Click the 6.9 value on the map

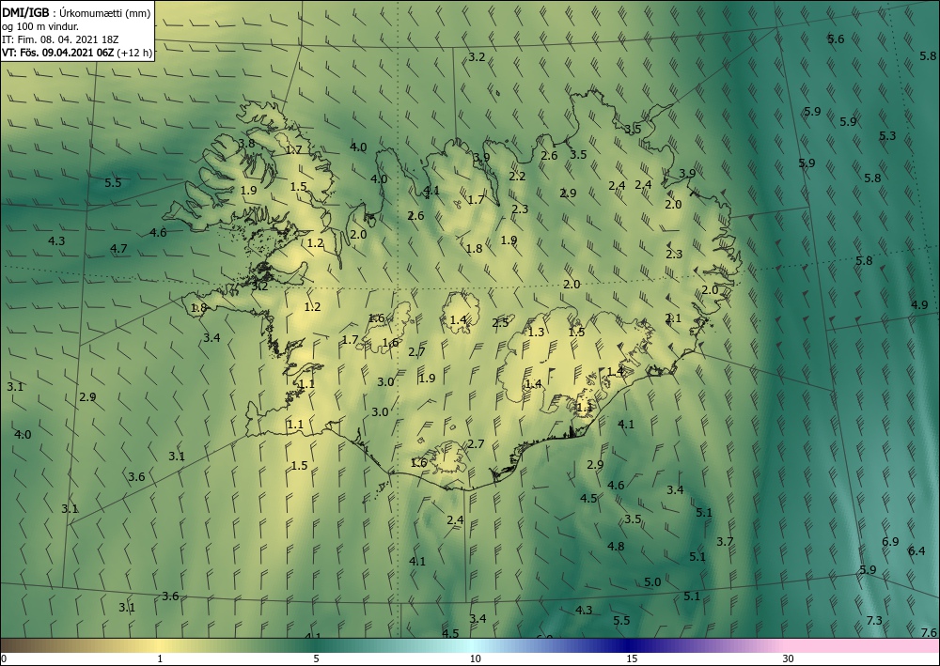tap(890, 541)
